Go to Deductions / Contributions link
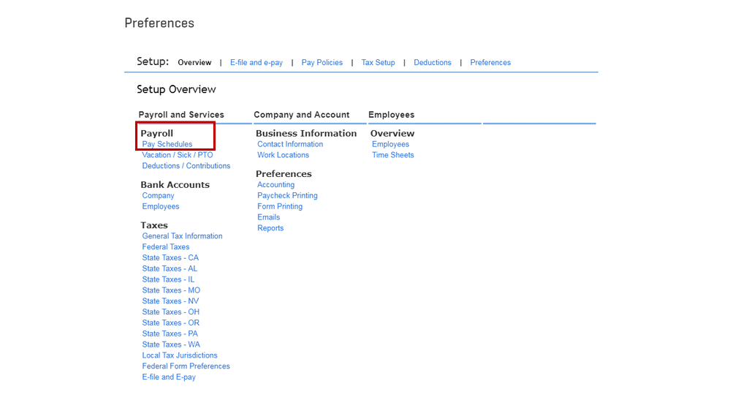 tap(186, 166)
